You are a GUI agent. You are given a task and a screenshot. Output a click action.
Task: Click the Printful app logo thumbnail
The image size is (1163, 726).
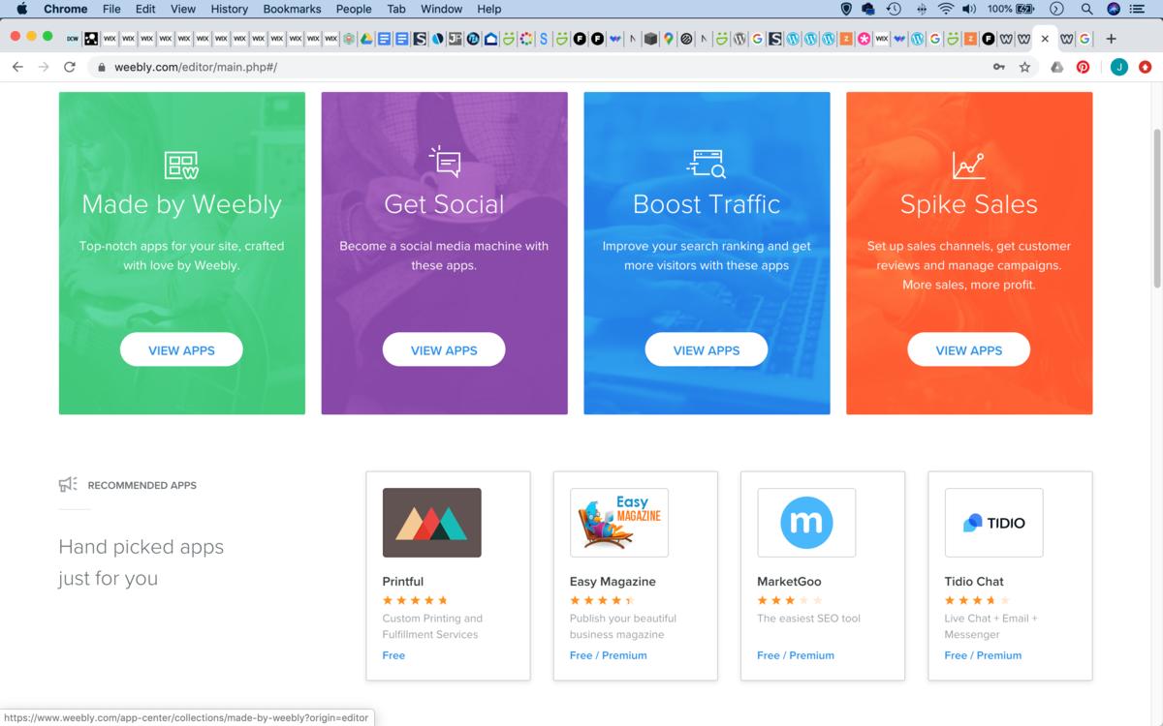pos(431,523)
